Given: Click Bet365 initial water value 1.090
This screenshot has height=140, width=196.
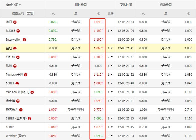Looking at the screenshot, I should tap(188, 31).
